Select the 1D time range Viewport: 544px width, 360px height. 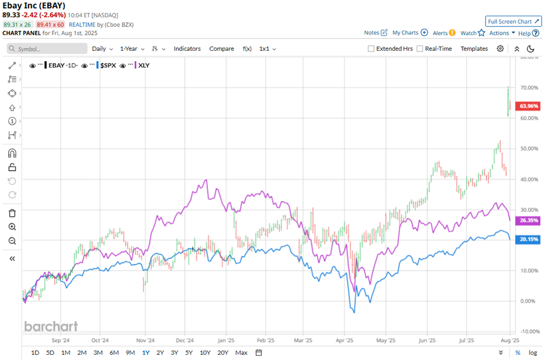point(35,352)
